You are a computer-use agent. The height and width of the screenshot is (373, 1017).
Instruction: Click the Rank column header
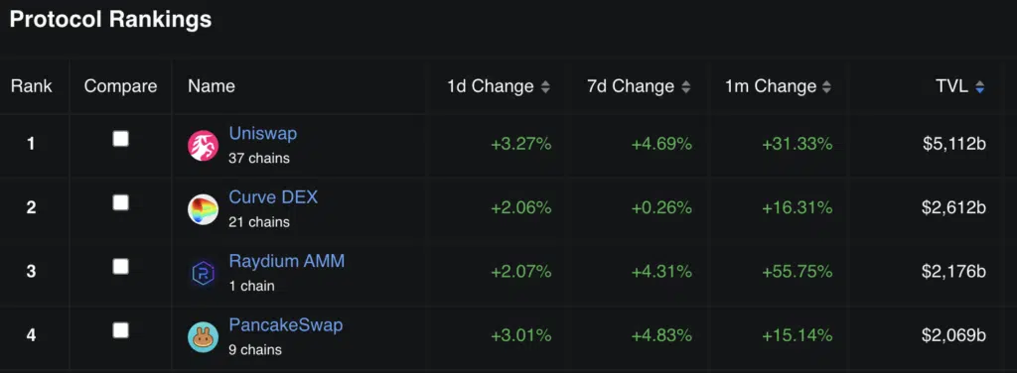(31, 86)
